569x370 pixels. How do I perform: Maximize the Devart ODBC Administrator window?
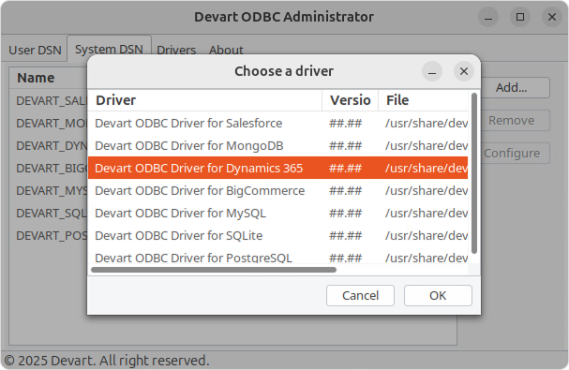(520, 17)
